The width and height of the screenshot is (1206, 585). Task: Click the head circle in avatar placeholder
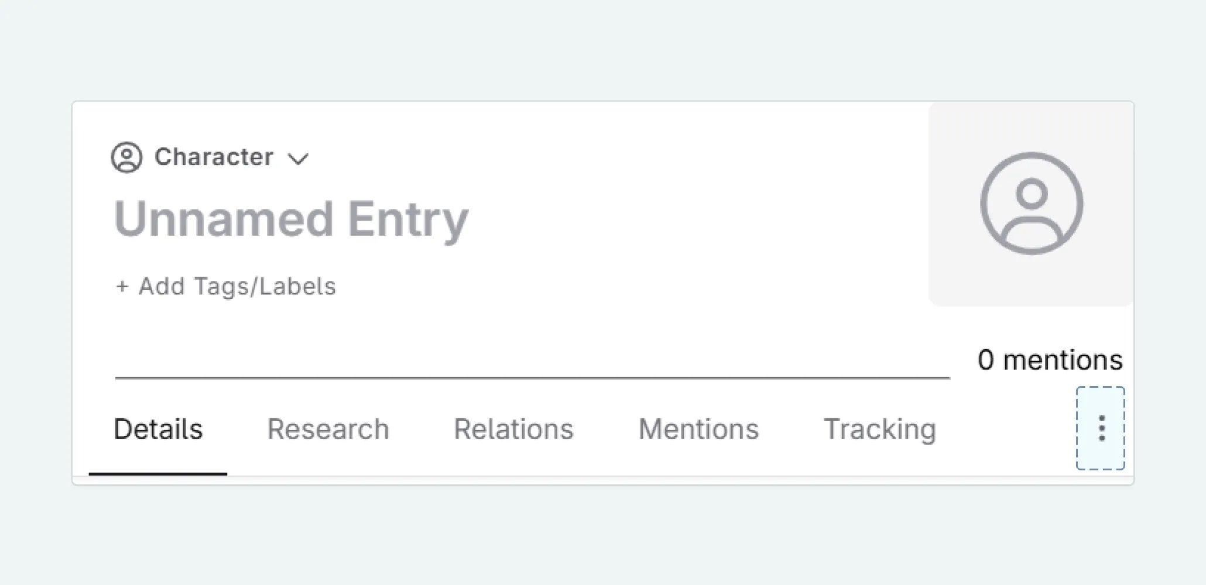pos(1032,193)
